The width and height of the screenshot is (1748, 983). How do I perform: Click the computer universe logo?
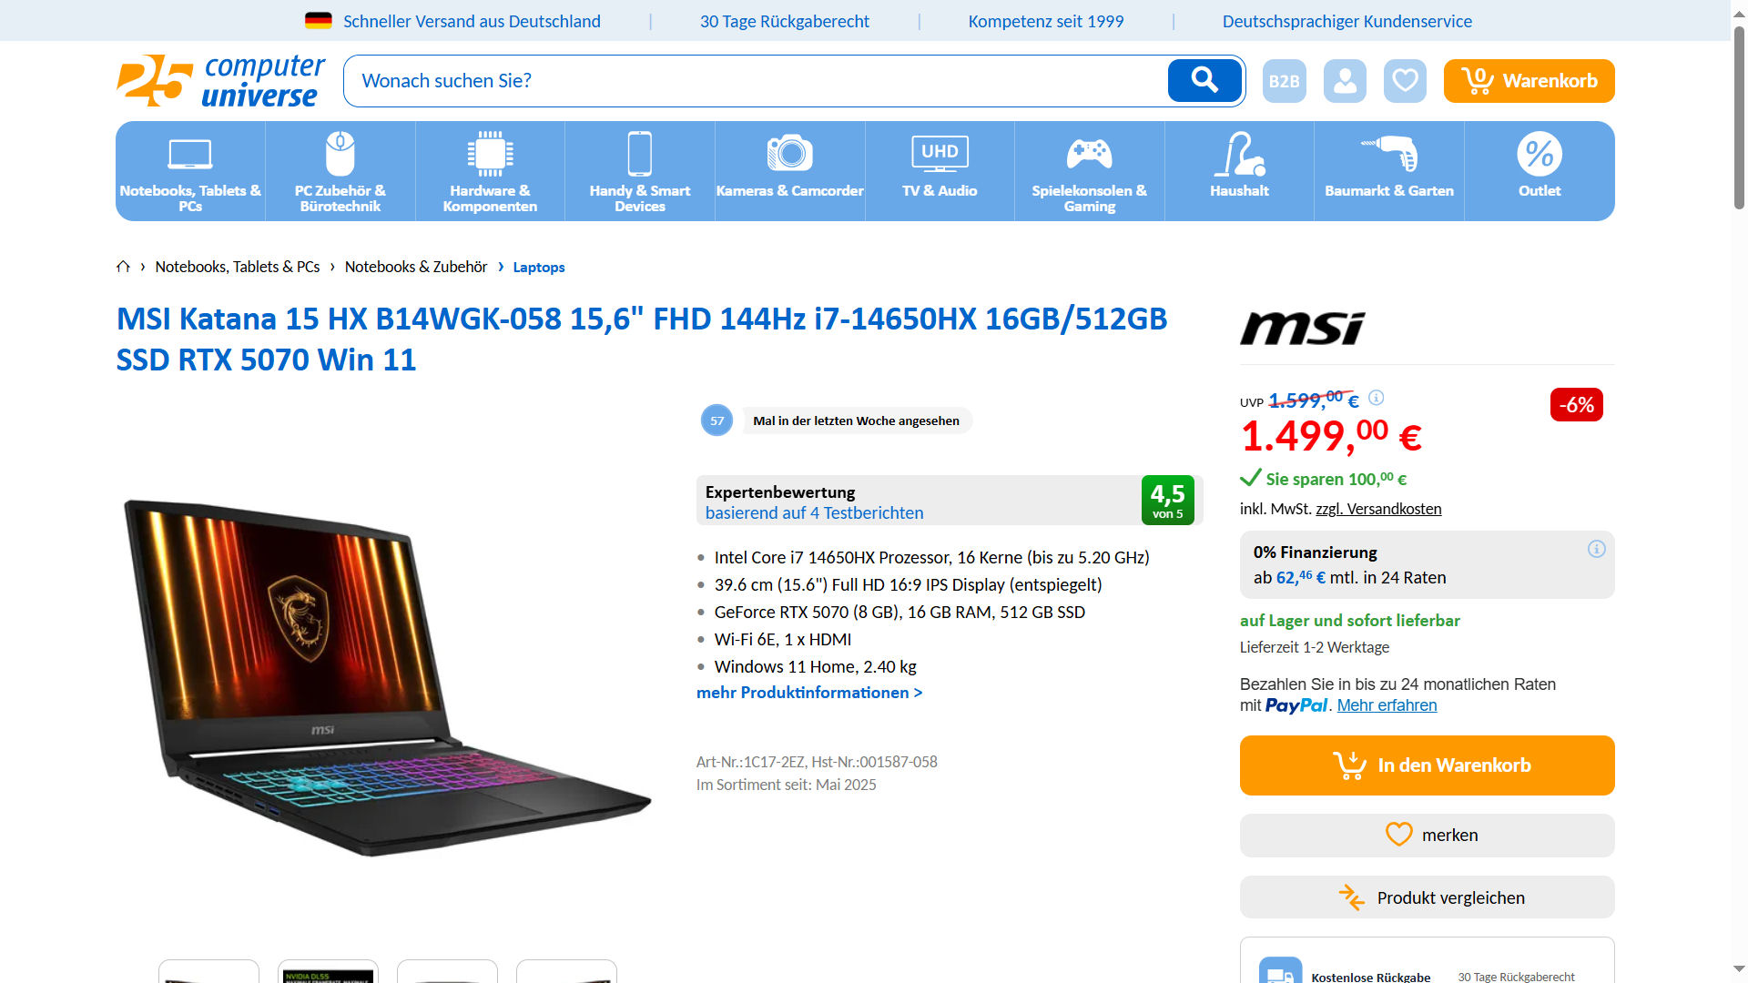(x=220, y=81)
